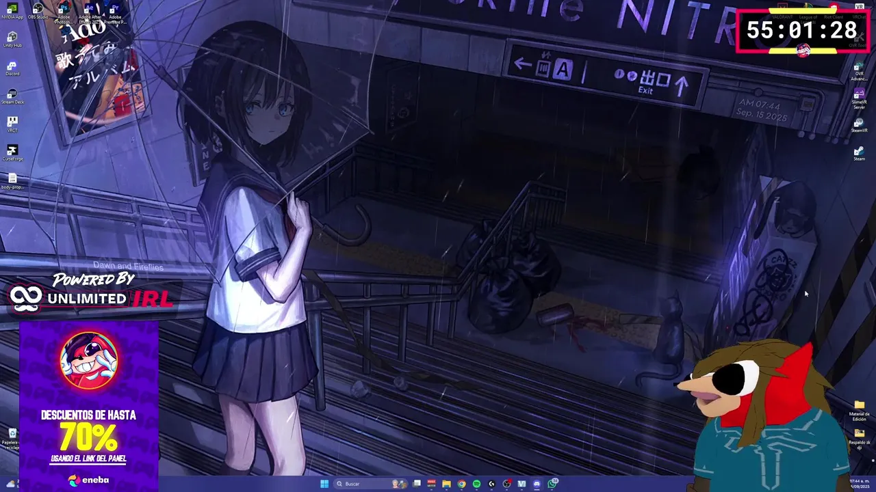The height and width of the screenshot is (492, 876).
Task: Select the CurseForge desktop icon
Action: [12, 153]
